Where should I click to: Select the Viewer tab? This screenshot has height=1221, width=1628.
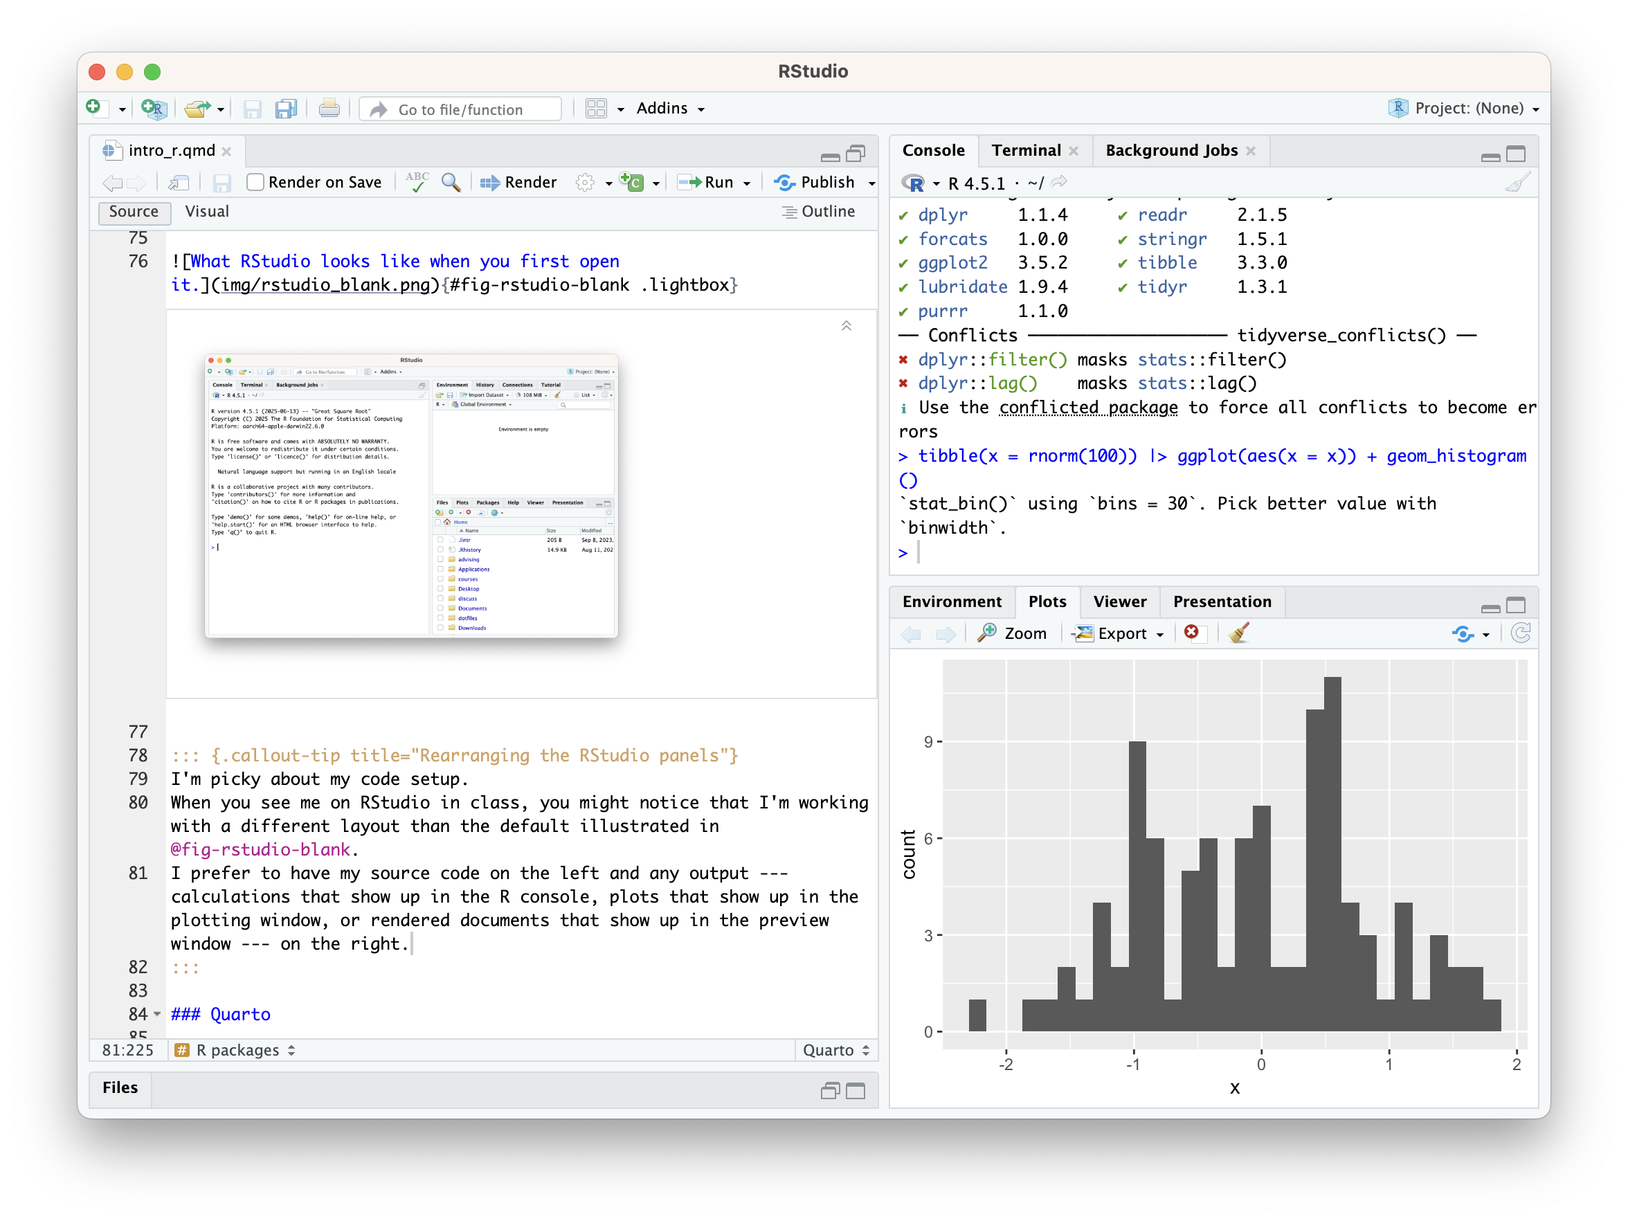pyautogui.click(x=1119, y=602)
